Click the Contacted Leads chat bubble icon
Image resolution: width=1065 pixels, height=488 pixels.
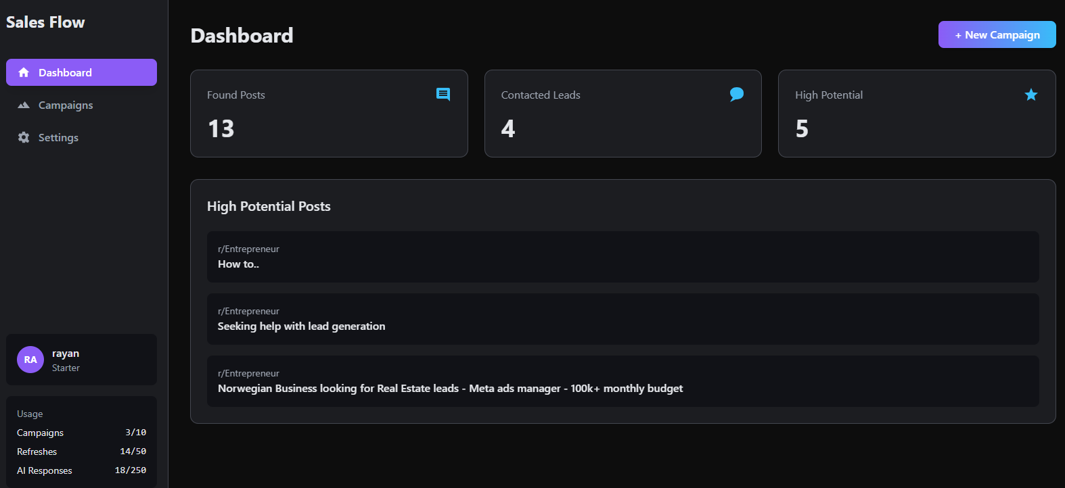tap(737, 94)
